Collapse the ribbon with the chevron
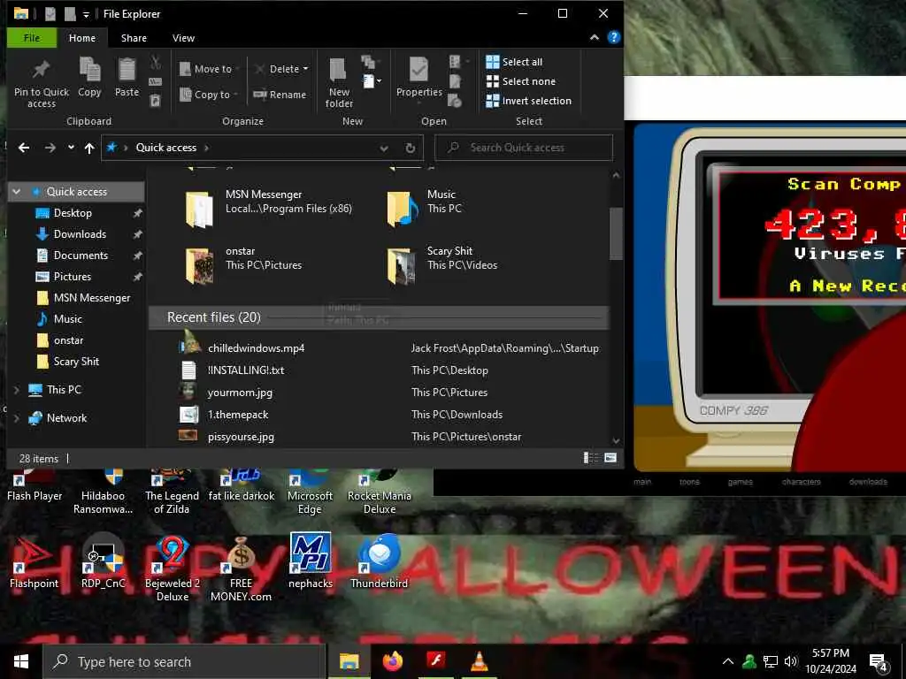 click(594, 37)
